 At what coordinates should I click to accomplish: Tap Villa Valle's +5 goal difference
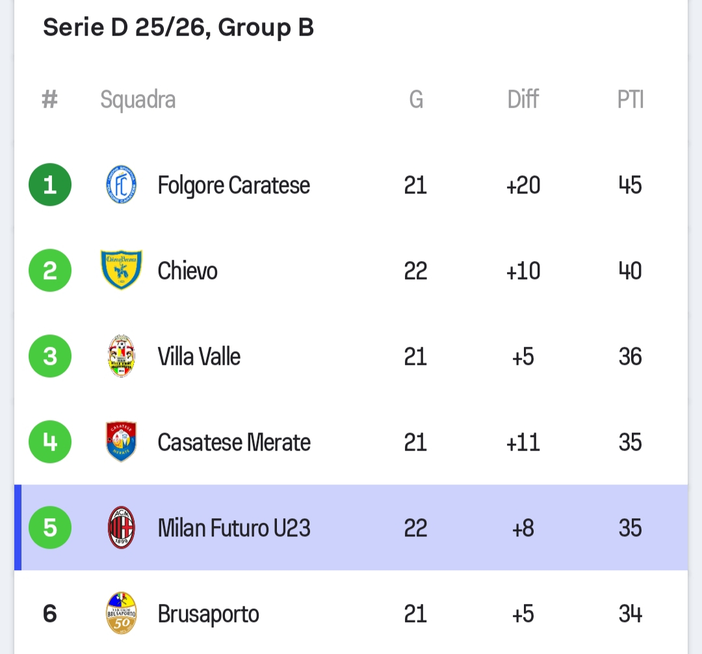523,357
